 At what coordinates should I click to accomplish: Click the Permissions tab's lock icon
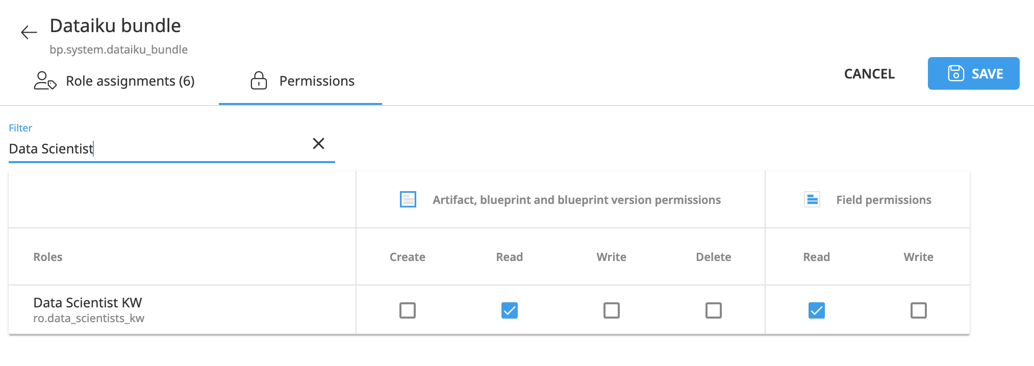pos(259,81)
